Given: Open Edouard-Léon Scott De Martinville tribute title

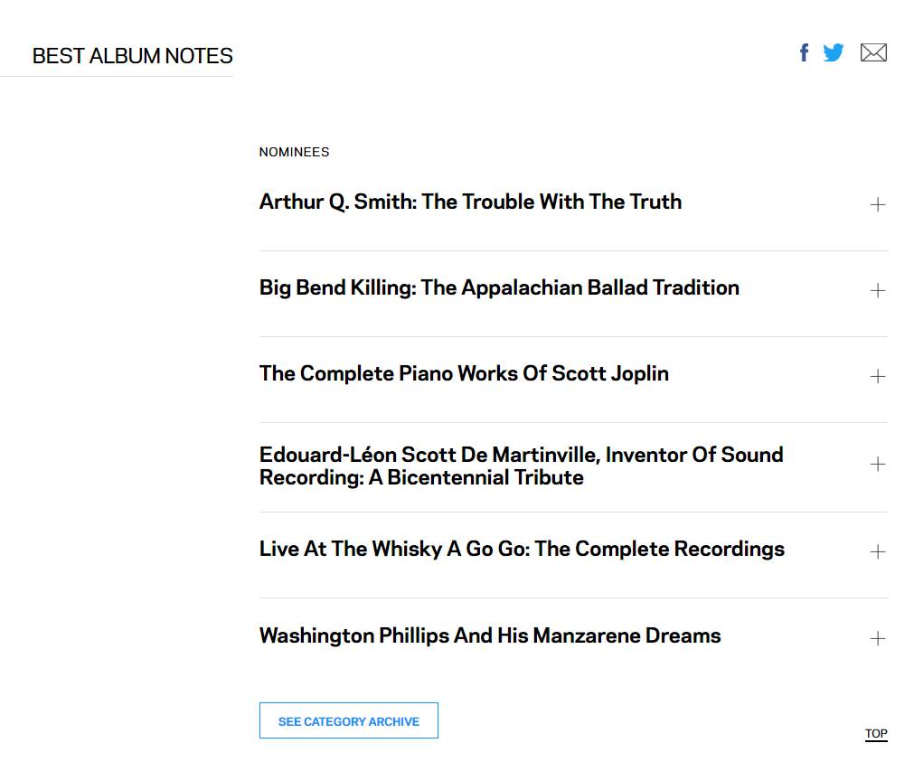Looking at the screenshot, I should (x=521, y=466).
